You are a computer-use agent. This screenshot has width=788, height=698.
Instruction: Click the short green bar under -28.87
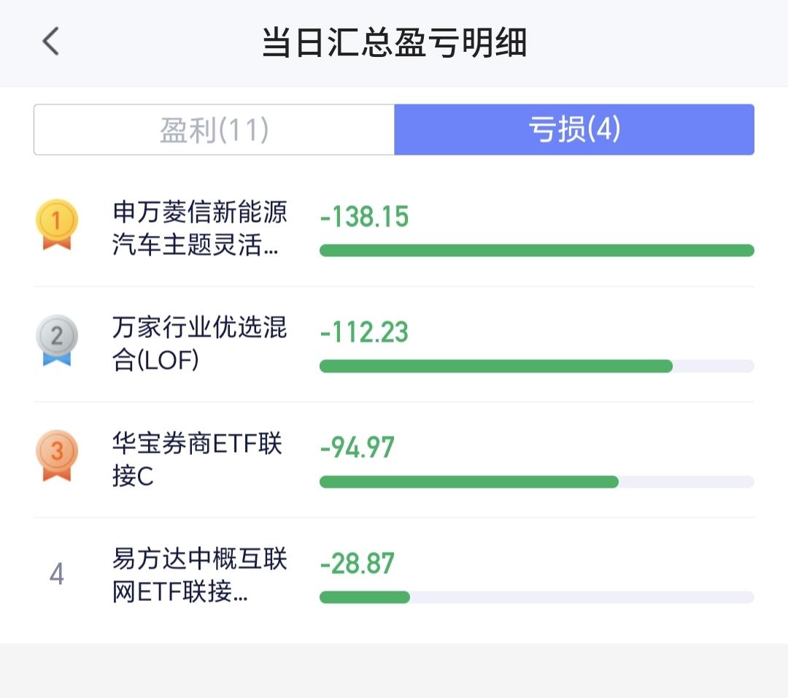pos(365,597)
